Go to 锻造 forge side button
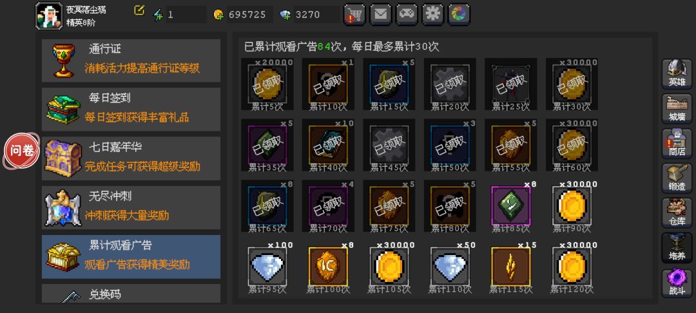The image size is (696, 313). pyautogui.click(x=677, y=178)
